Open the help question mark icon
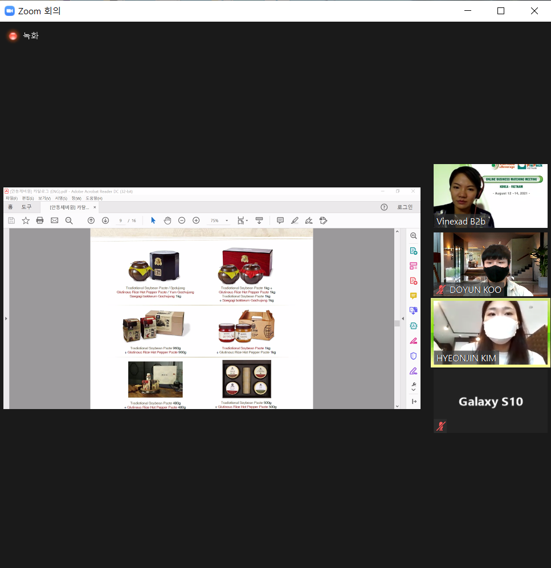This screenshot has height=568, width=551. [384, 207]
